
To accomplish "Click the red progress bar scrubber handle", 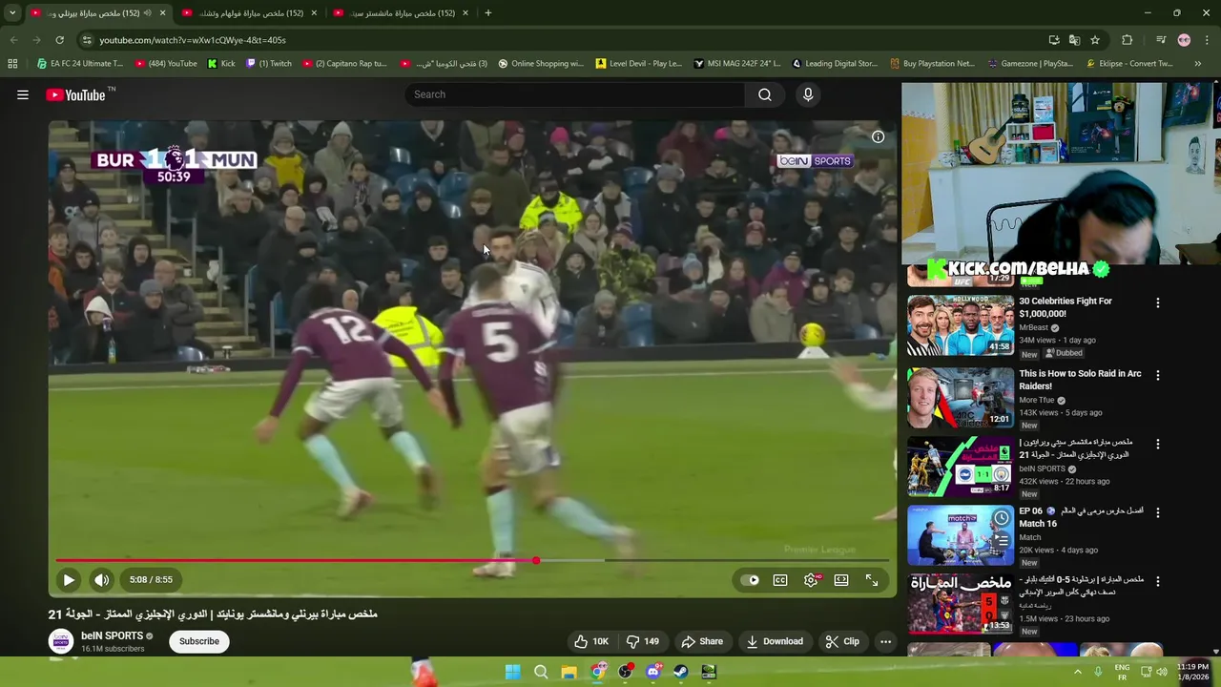I will [x=536, y=560].
